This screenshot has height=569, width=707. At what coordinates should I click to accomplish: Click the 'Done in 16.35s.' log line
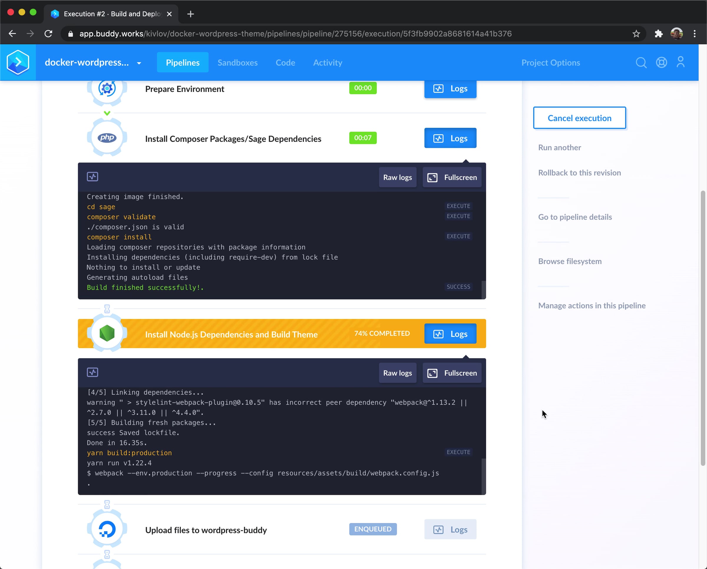(117, 443)
